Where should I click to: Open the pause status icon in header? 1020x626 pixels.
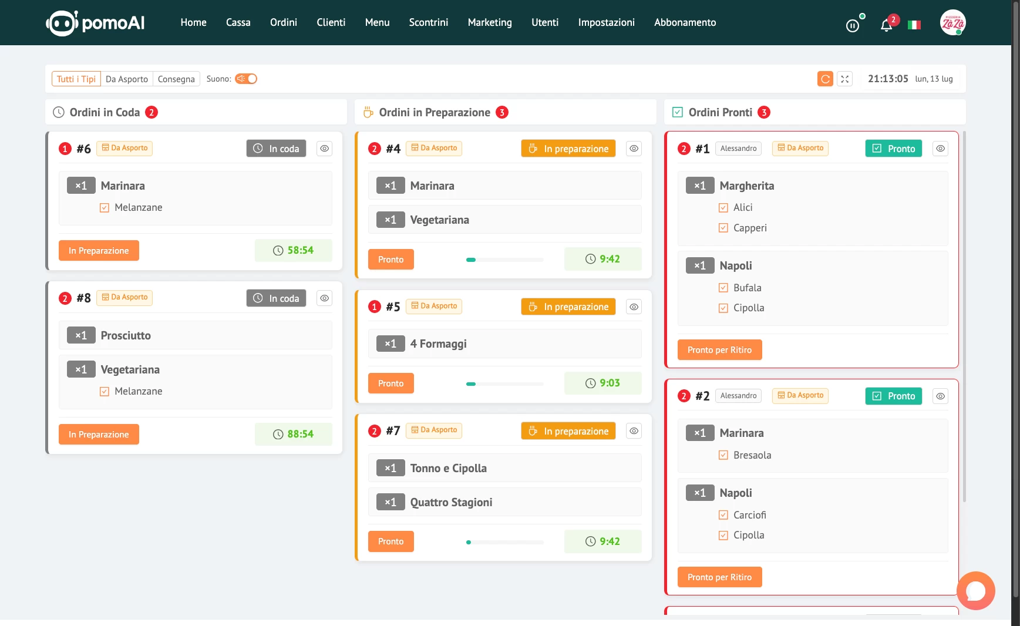852,25
